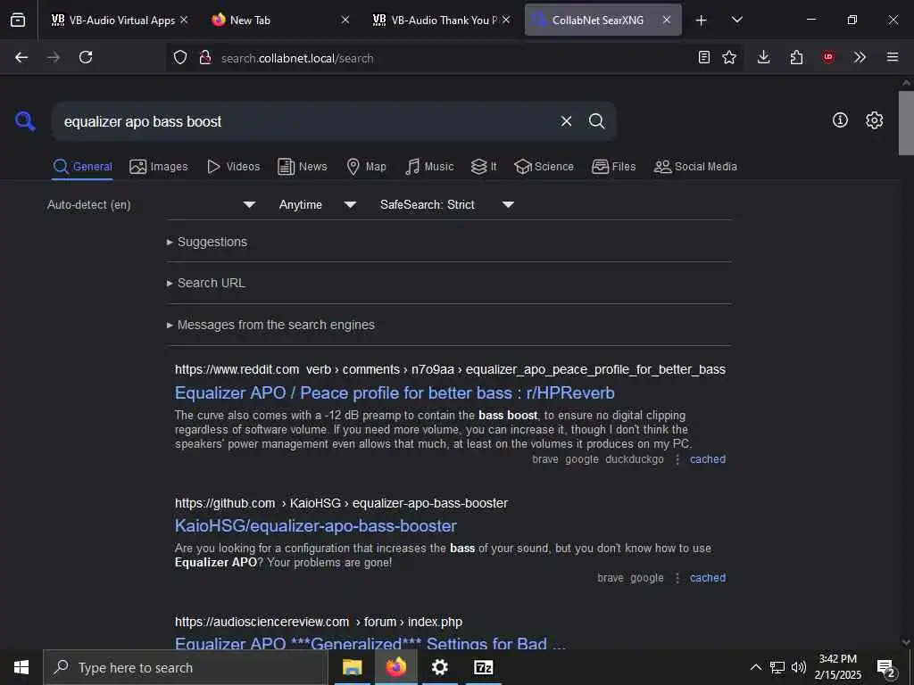Go back to the previous page
Image resolution: width=914 pixels, height=685 pixels.
pyautogui.click(x=21, y=57)
